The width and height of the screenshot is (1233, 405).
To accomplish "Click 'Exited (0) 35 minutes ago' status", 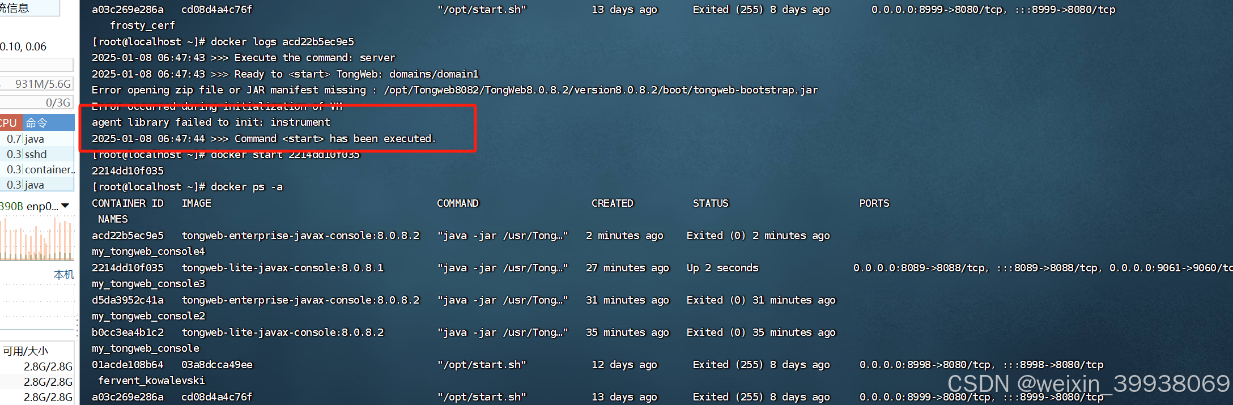I will [761, 332].
